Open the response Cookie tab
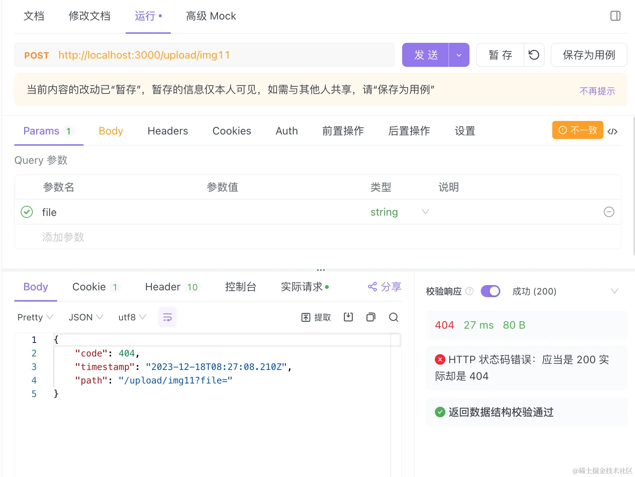 point(96,287)
